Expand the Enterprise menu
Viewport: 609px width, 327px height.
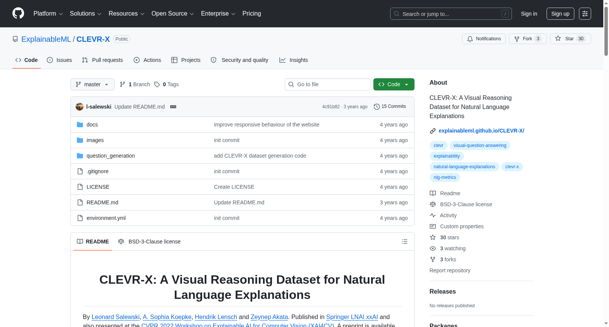click(218, 14)
